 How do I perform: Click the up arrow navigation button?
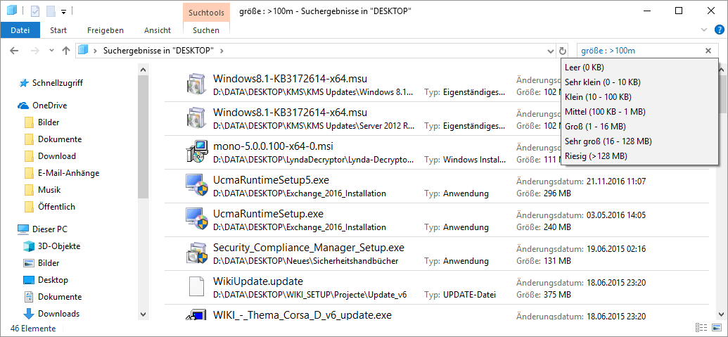tap(65, 51)
